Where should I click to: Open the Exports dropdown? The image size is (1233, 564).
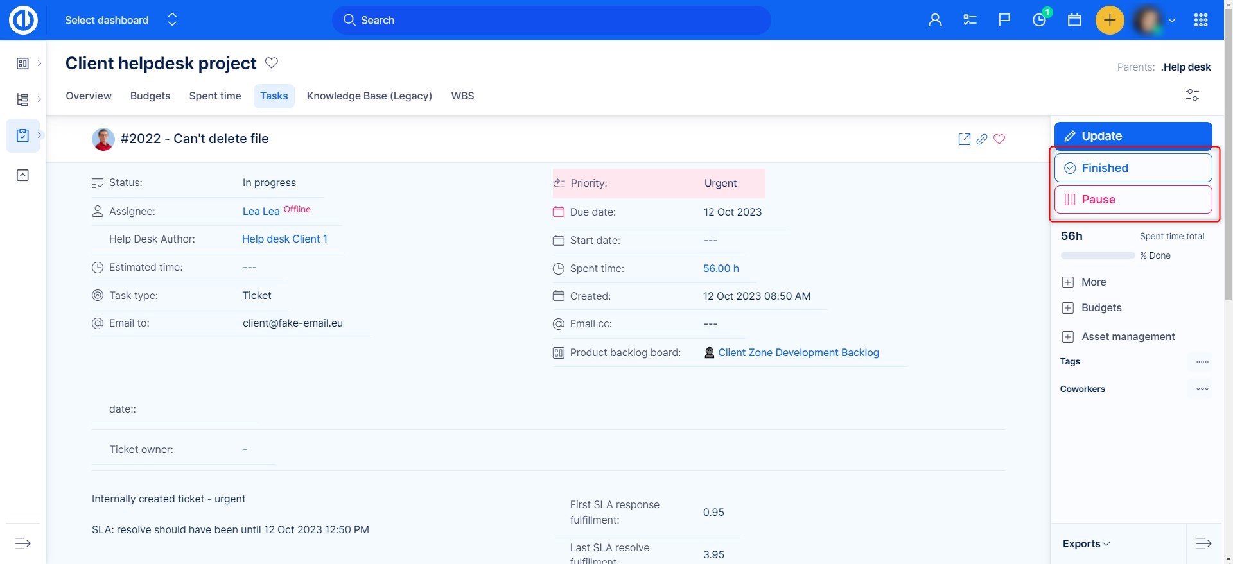(1086, 543)
